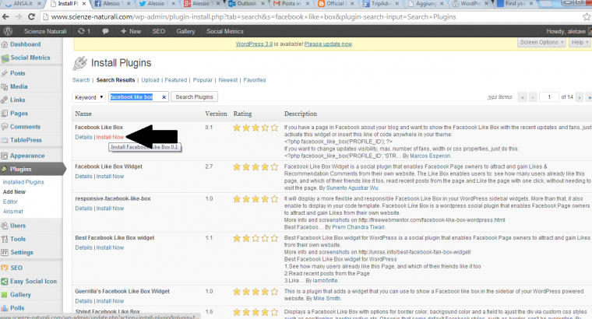This screenshot has width=592, height=319.
Task: Switch to Featured plugins tab
Action: click(175, 80)
